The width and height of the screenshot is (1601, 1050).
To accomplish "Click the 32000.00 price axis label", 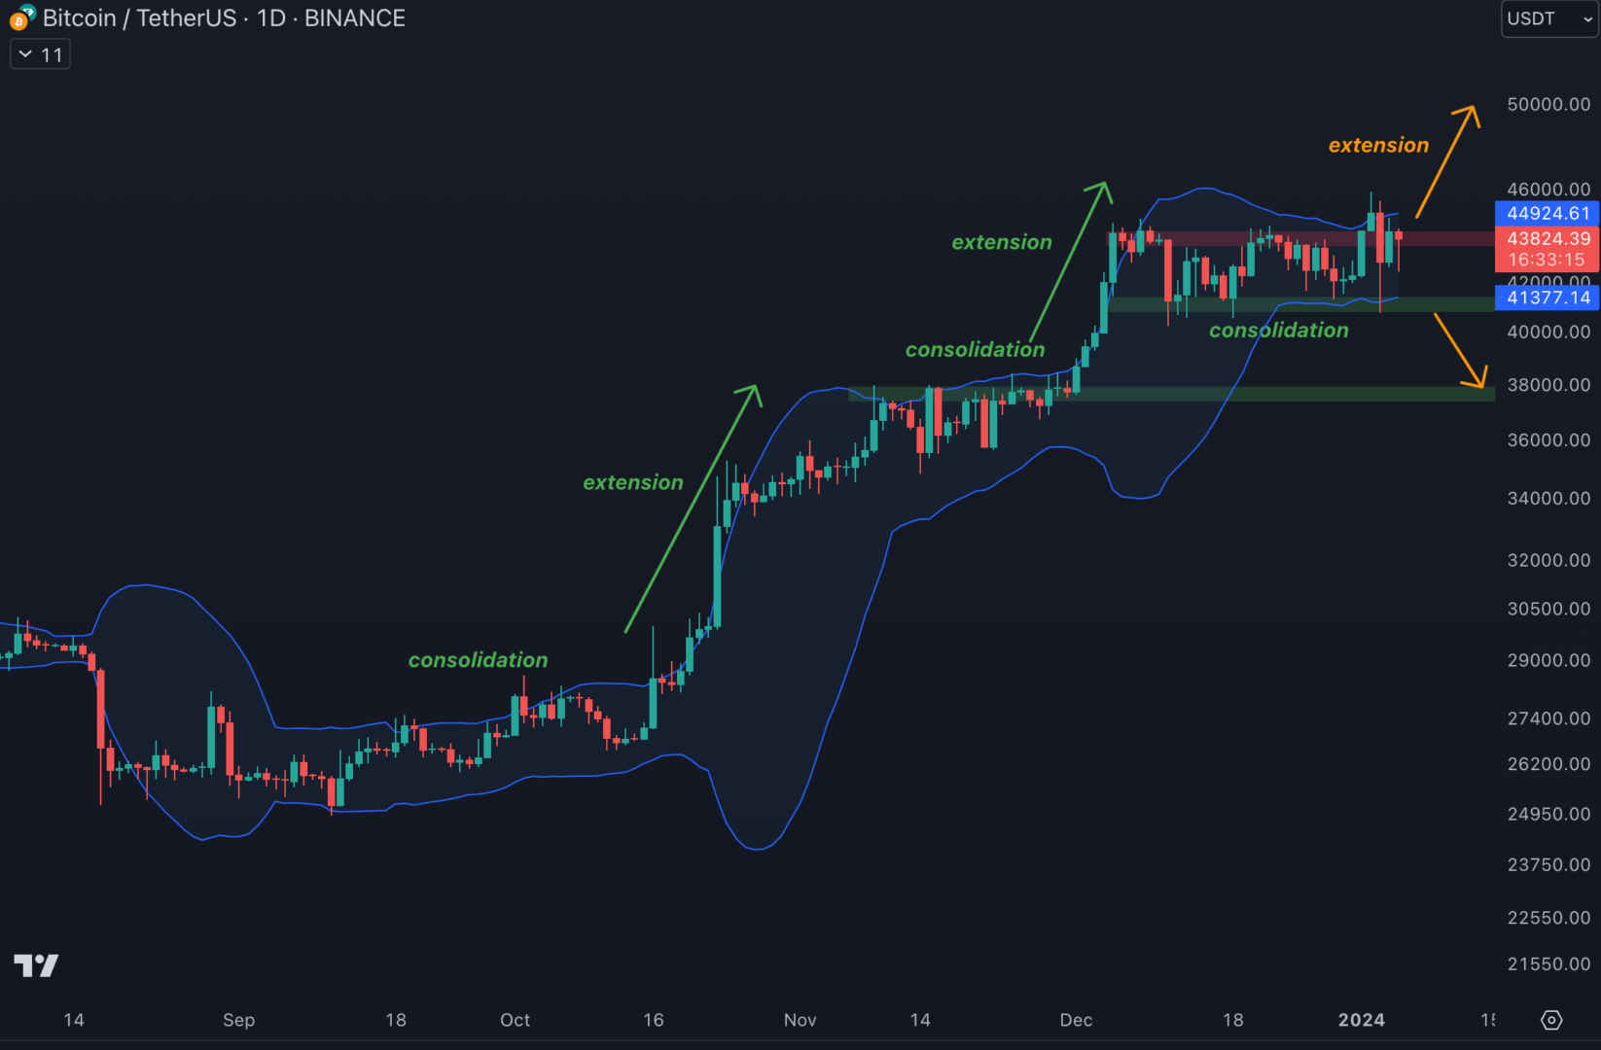I will coord(1548,561).
